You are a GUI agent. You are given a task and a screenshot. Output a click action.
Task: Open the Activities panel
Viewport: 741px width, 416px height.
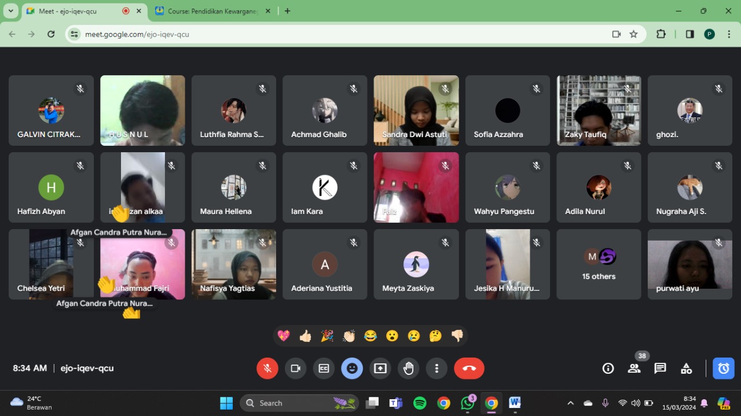point(686,369)
